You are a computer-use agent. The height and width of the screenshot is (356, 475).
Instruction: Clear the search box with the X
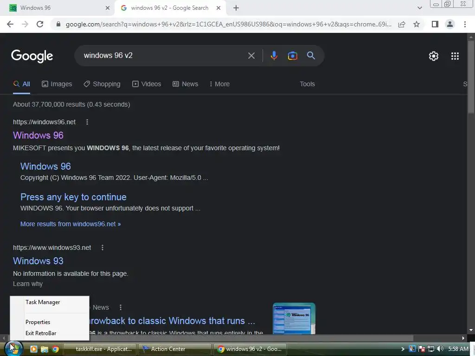pyautogui.click(x=251, y=56)
